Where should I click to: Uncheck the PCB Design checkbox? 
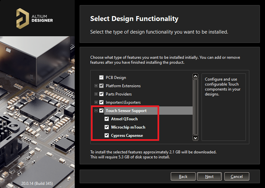click(101, 78)
